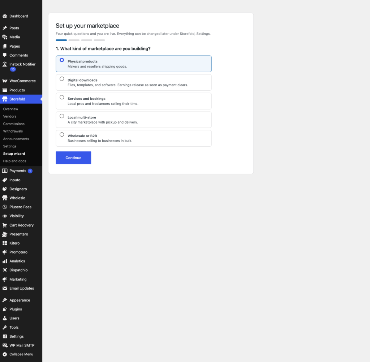The height and width of the screenshot is (362, 370).
Task: Click the Collapse Menu arrow icon
Action: point(5,354)
